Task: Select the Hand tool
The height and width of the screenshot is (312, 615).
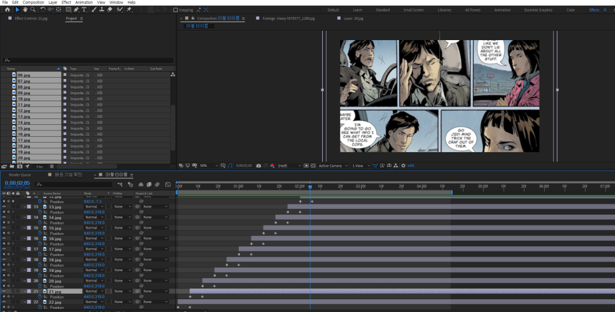Action: click(25, 10)
